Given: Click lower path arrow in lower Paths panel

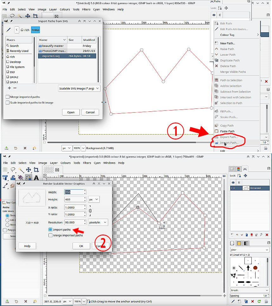Looking at the screenshot, I should point(242,235).
